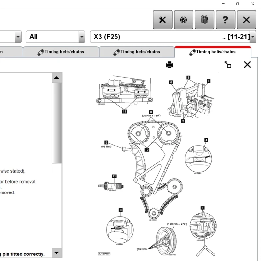Click the globe refresh icon in the toolbar
Viewport: 261px width, 261px height.
[183, 20]
